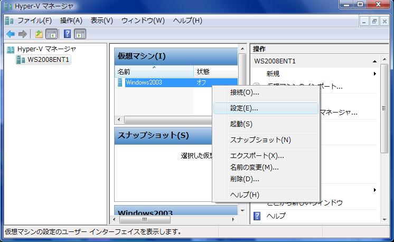Click 削除(D)... in the context menu
Viewport: 394px width, 242px height.
[x=245, y=179]
